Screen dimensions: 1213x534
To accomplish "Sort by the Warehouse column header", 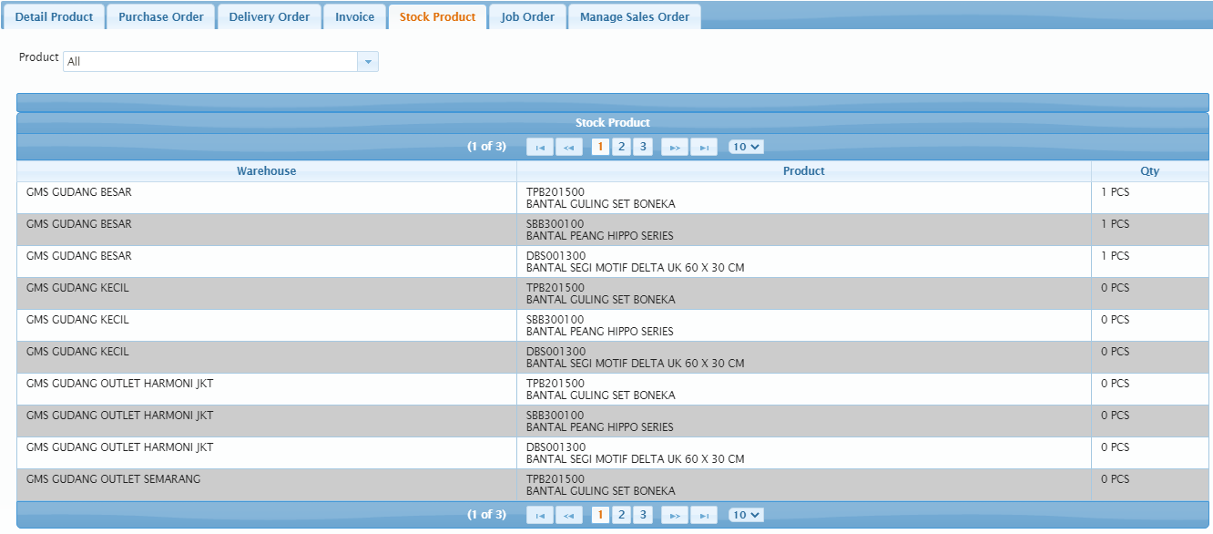I will click(267, 171).
